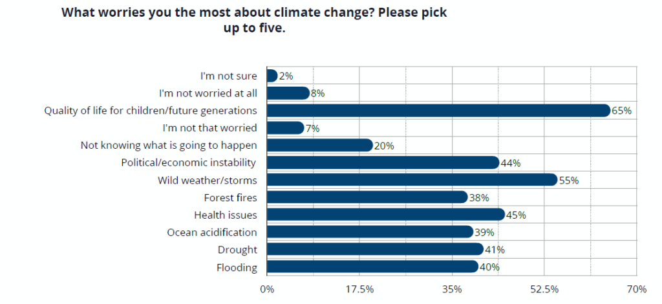Select the Wild weather/storms bar
The image size is (662, 304).
click(x=411, y=180)
